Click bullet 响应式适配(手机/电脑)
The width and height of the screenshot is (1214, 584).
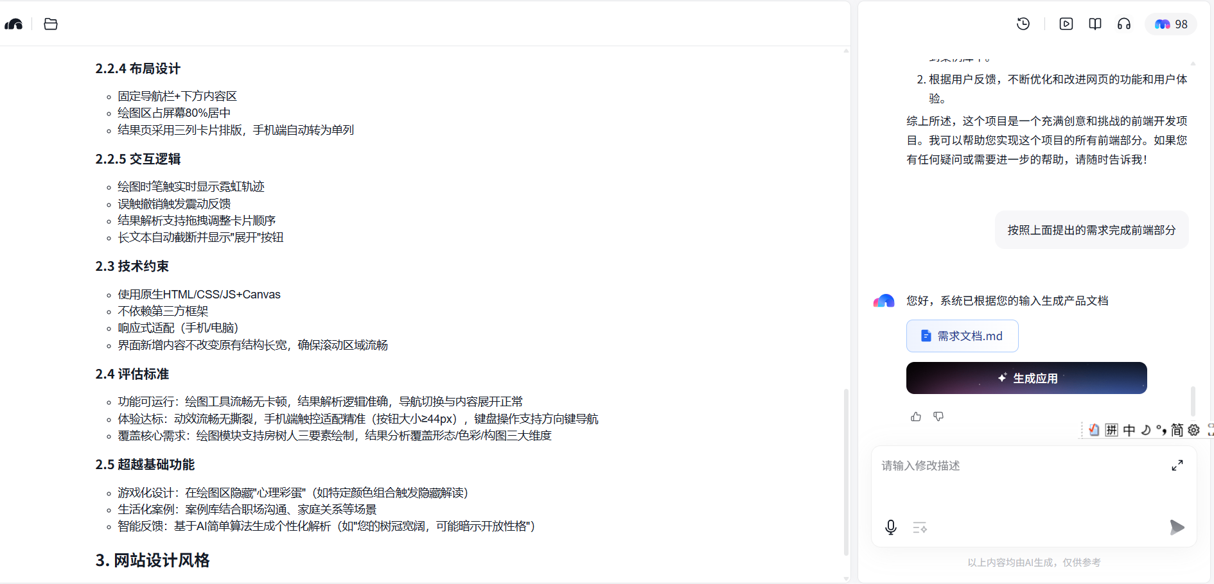click(178, 328)
